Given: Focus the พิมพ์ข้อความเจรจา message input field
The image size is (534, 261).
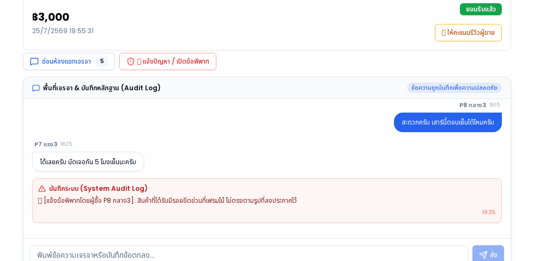Looking at the screenshot, I should point(249,254).
